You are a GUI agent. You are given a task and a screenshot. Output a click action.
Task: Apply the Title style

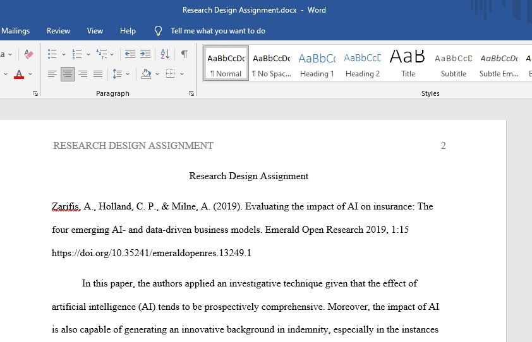tap(408, 63)
